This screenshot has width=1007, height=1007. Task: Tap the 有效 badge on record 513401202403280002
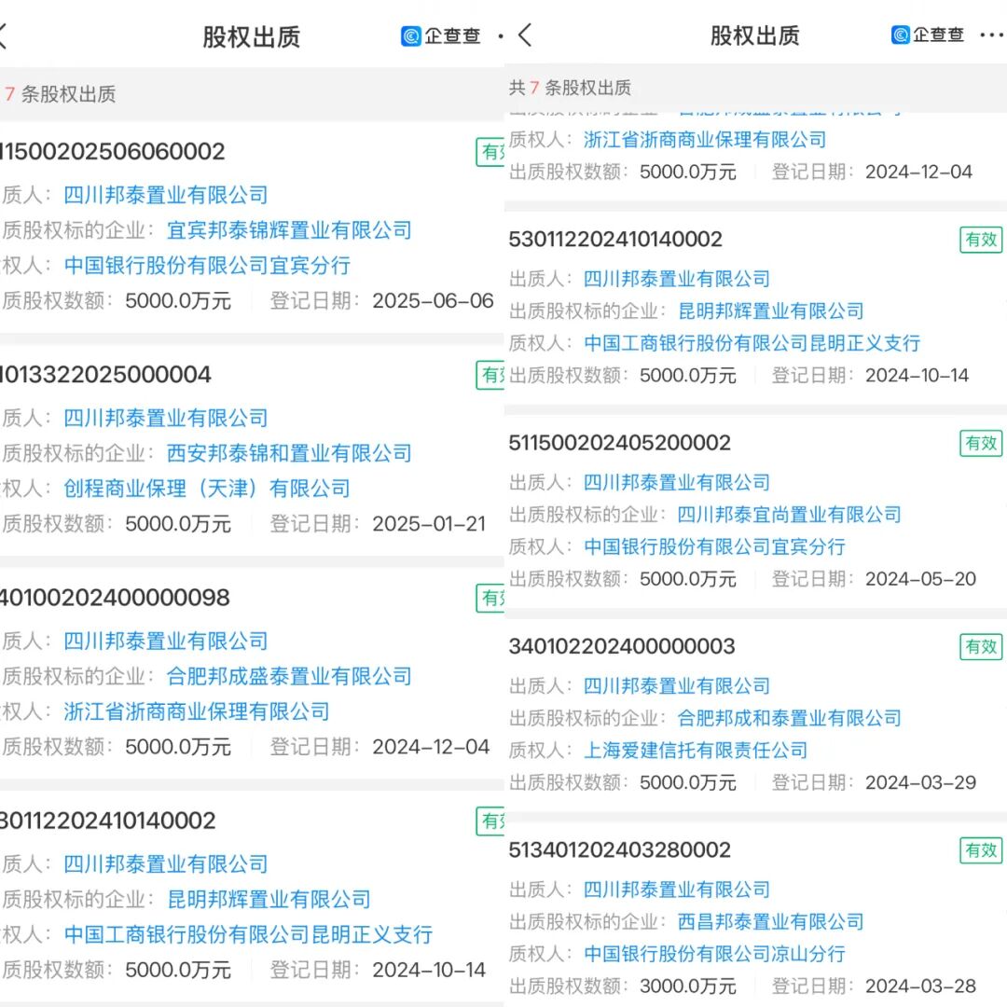[981, 849]
